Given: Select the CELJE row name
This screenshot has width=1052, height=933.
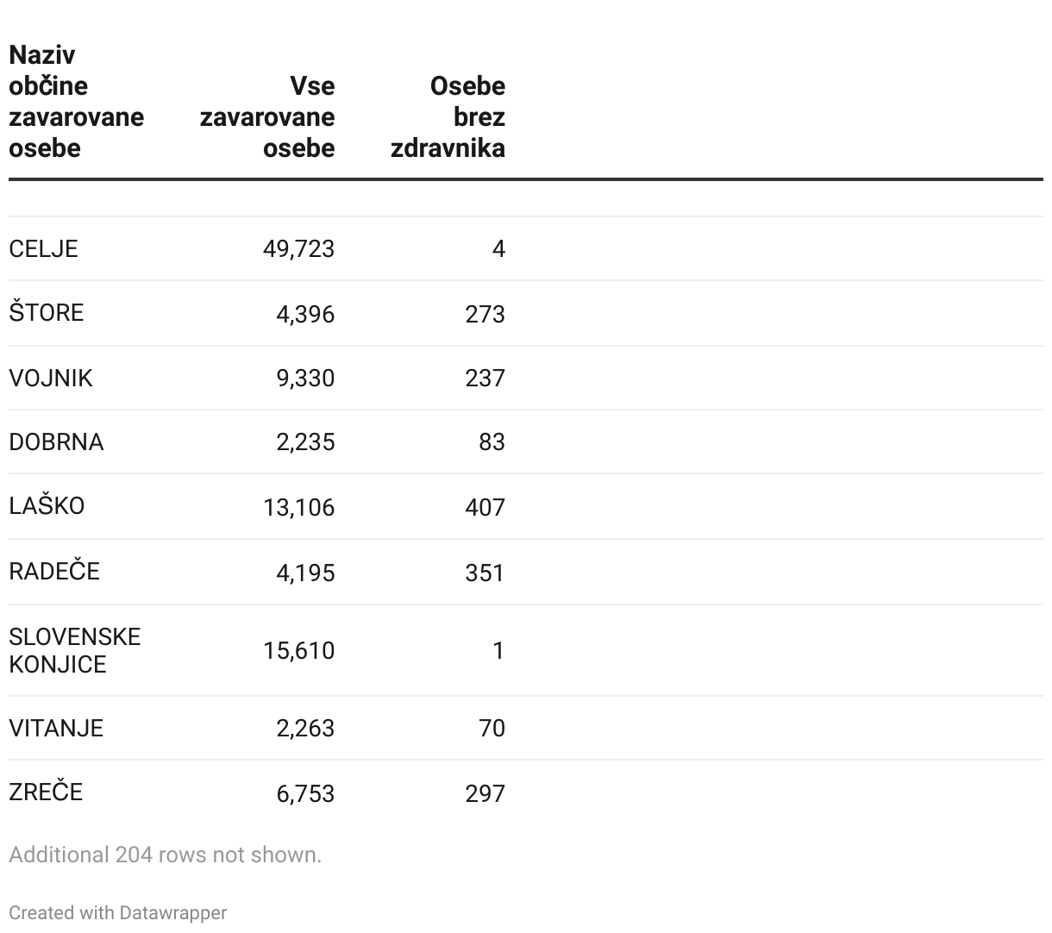Looking at the screenshot, I should (x=43, y=249).
